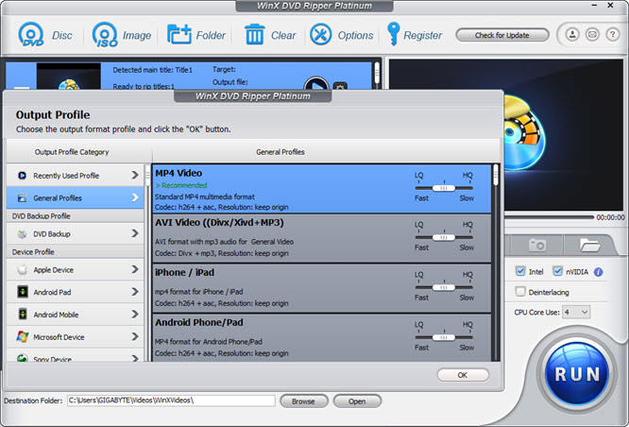The image size is (629, 427).
Task: Click the Output Profile Category header
Action: [72, 152]
